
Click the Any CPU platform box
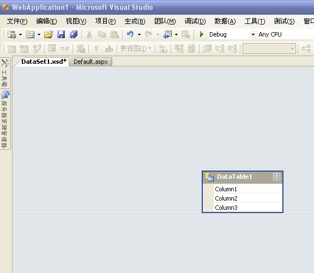[x=286, y=34]
